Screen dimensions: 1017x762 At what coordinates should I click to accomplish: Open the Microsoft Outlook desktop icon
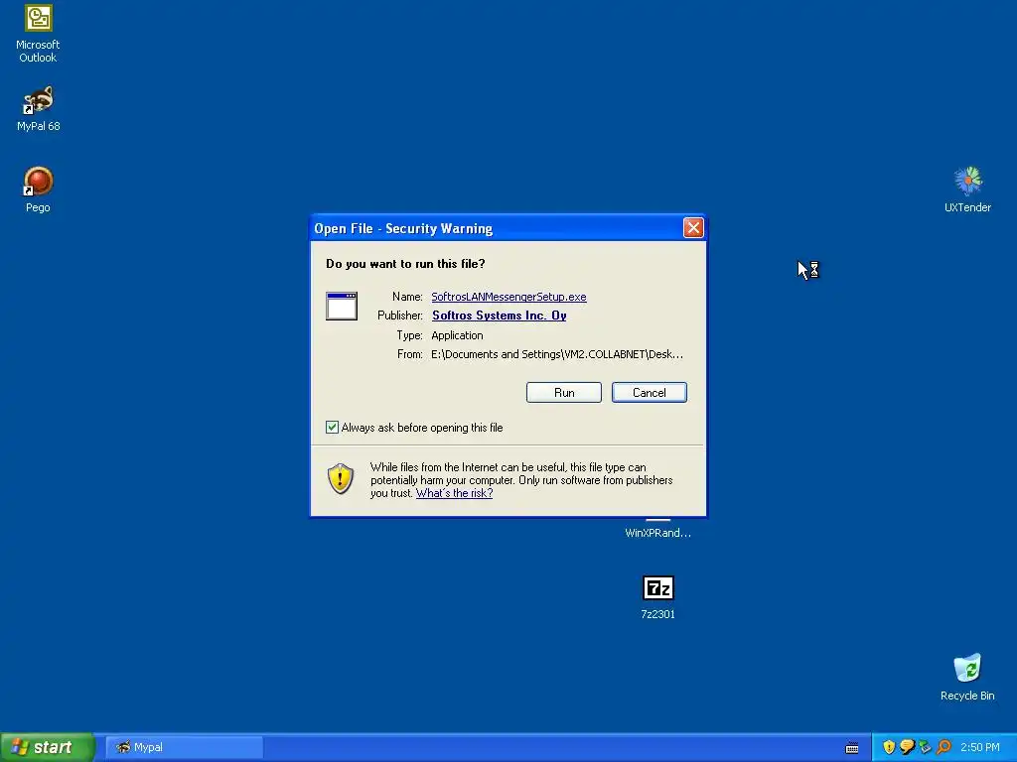click(38, 34)
